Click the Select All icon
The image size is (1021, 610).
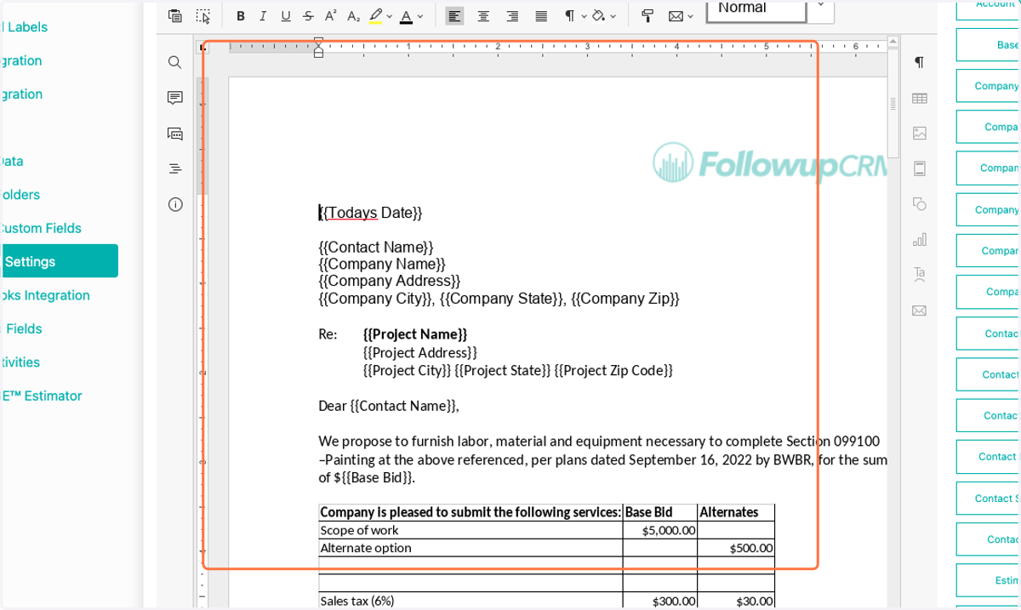coord(202,15)
